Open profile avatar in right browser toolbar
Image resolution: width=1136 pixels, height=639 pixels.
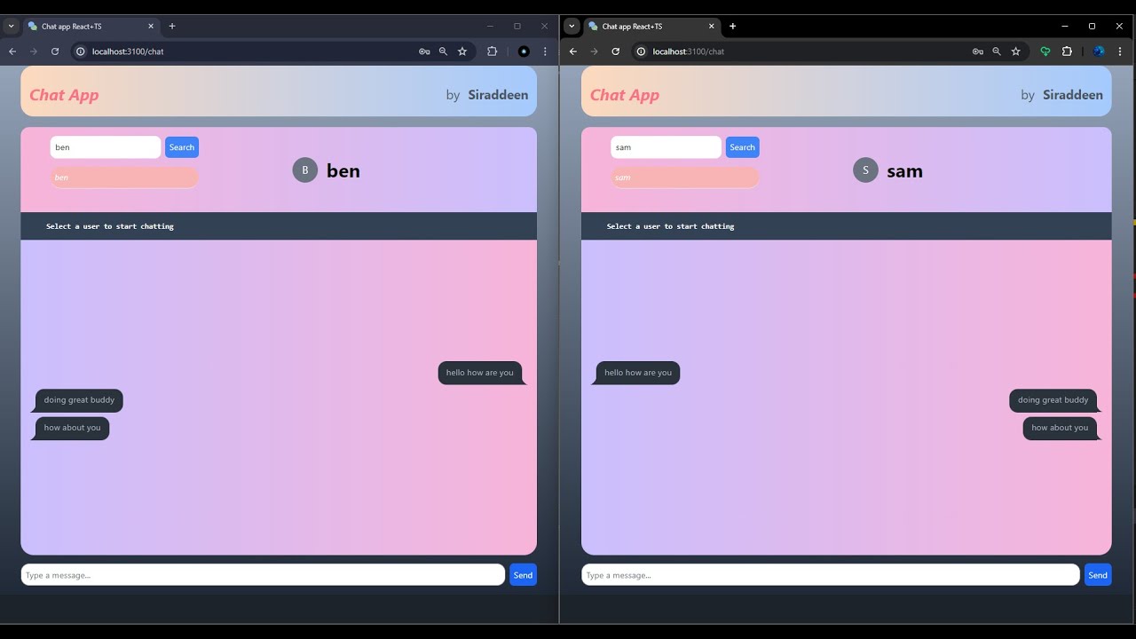1099,51
